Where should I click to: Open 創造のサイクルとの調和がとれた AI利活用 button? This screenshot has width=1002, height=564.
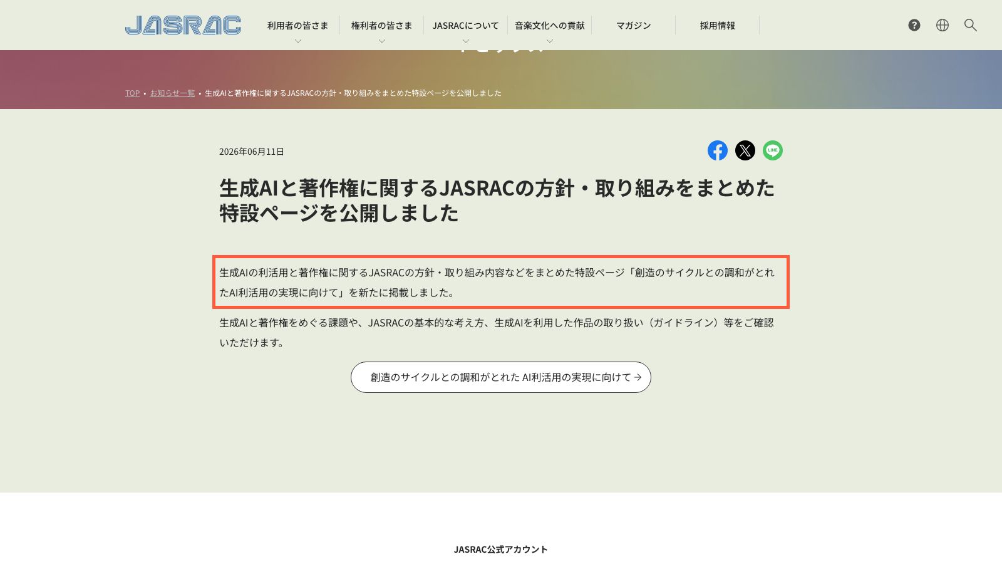point(501,377)
